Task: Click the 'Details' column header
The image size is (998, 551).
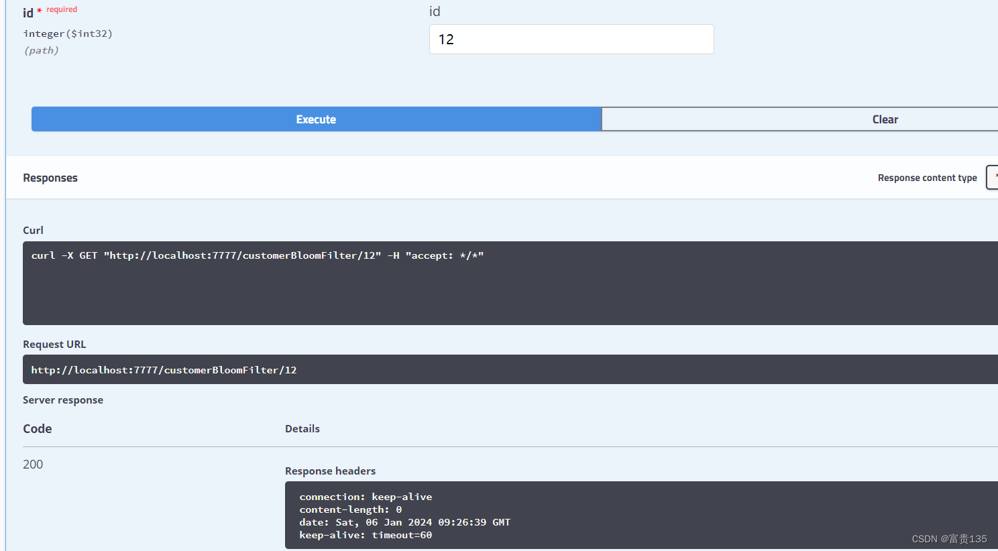Action: (302, 429)
